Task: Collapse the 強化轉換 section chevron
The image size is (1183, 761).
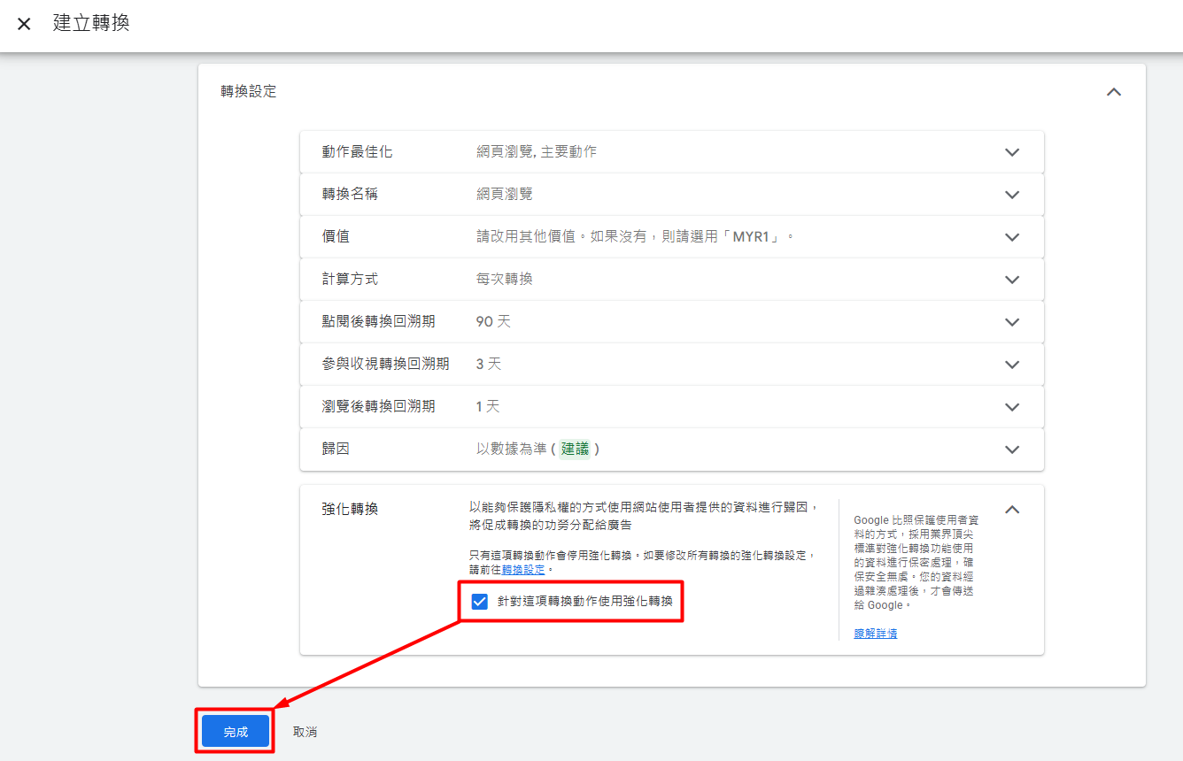Action: tap(1012, 510)
